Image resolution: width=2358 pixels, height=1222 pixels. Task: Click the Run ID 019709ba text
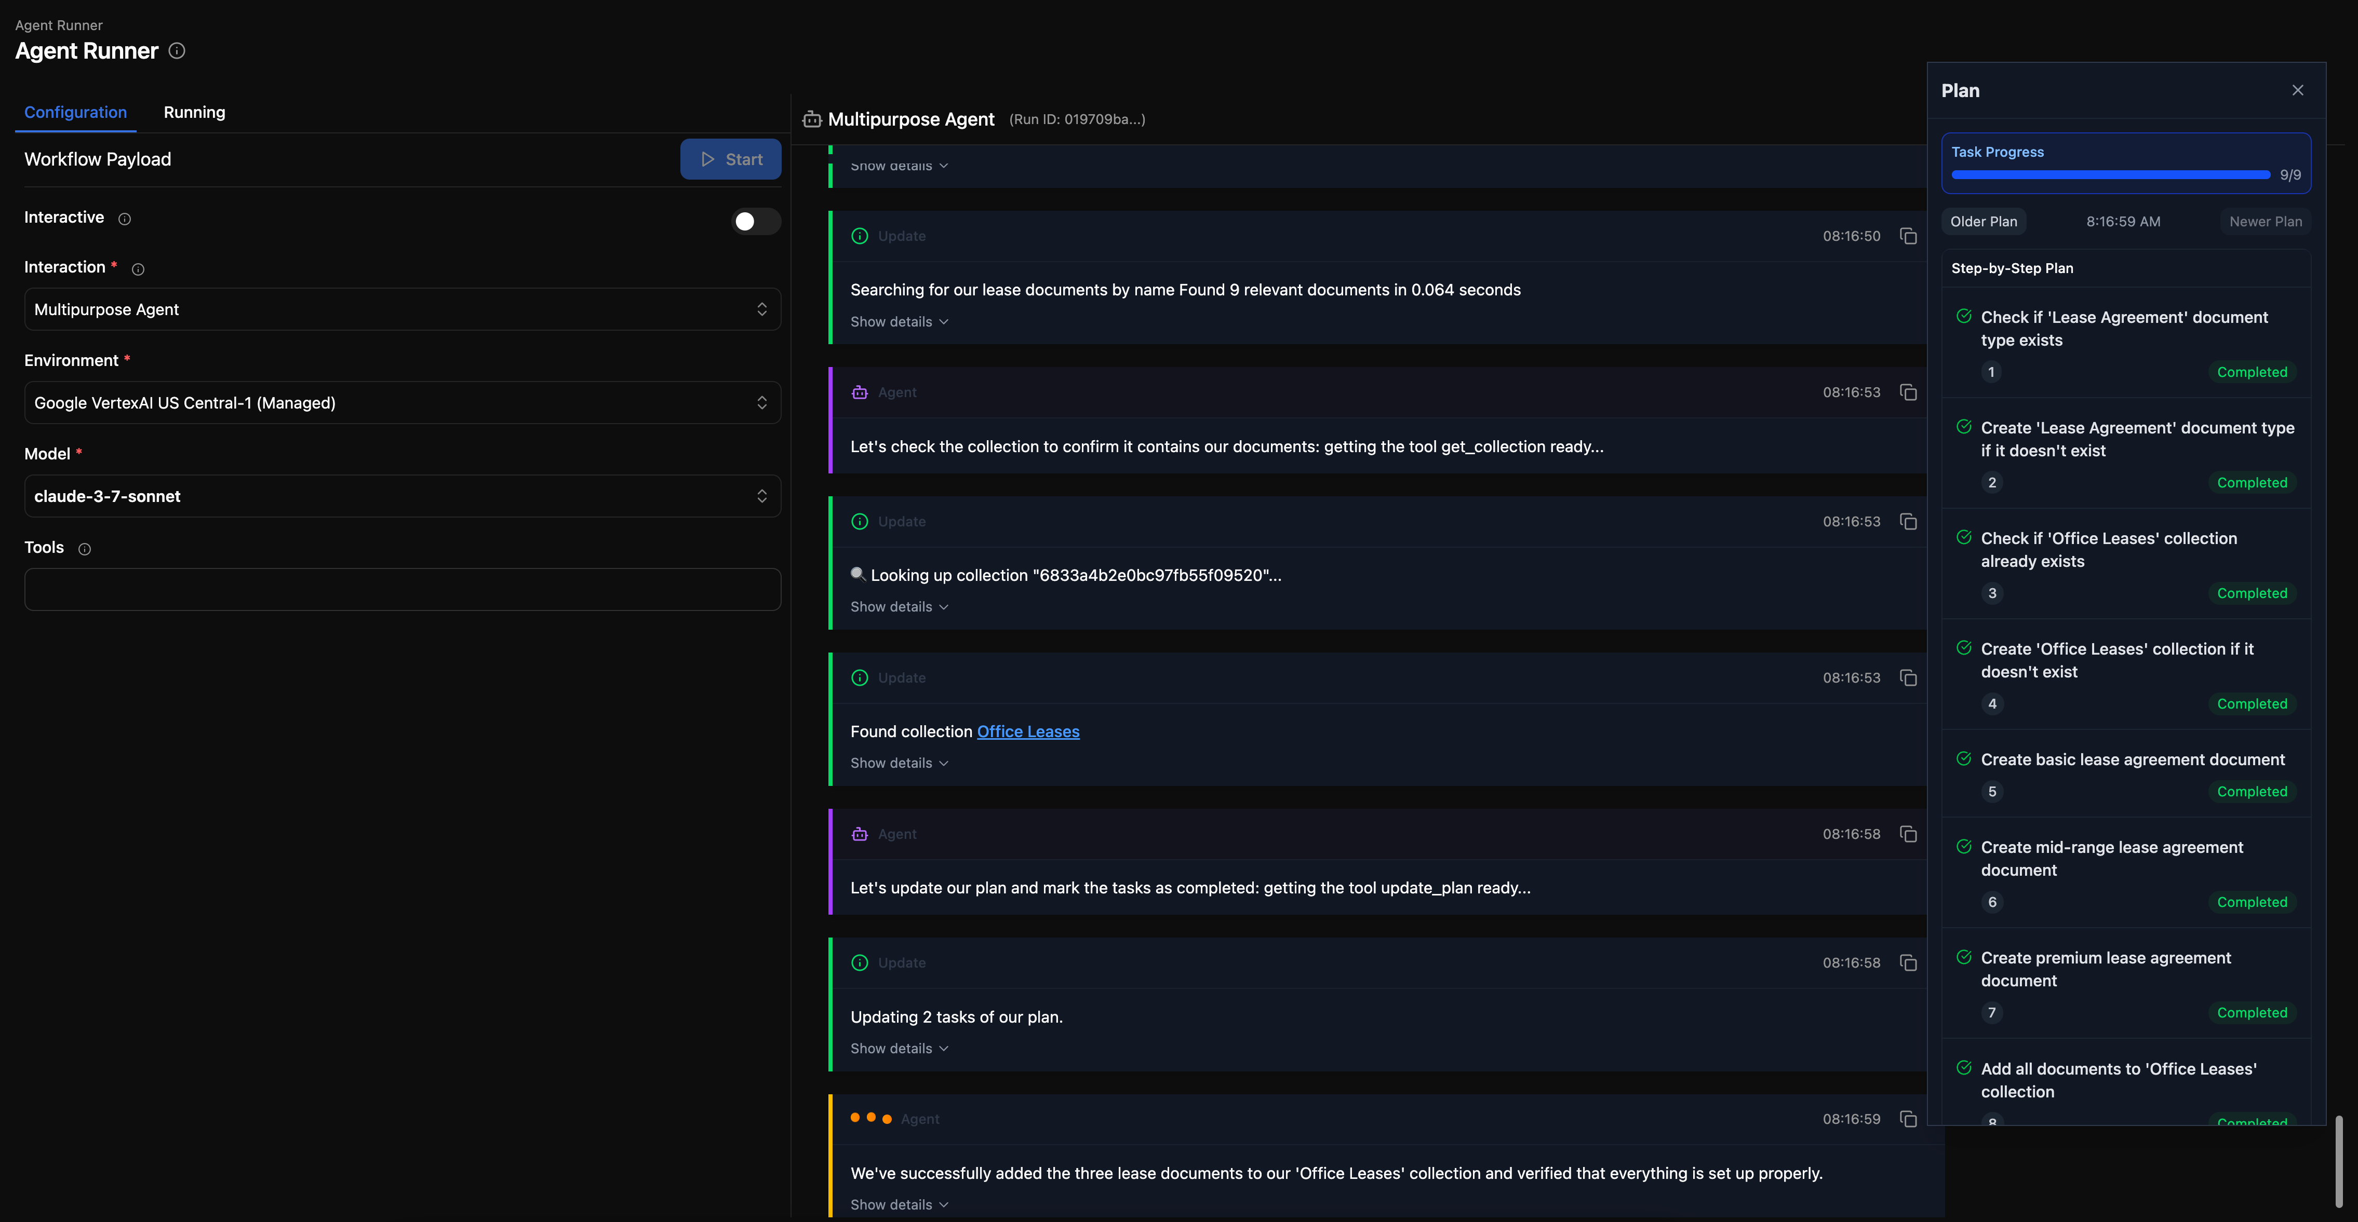(1077, 120)
